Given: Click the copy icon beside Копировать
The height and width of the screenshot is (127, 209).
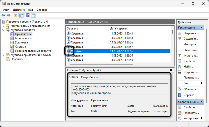Looking at the screenshot, I should tap(180, 118).
